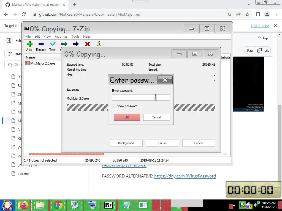The image size is (282, 211).
Task: Collapse the GitHub file tree panel icon
Action: pyautogui.click(x=9, y=41)
